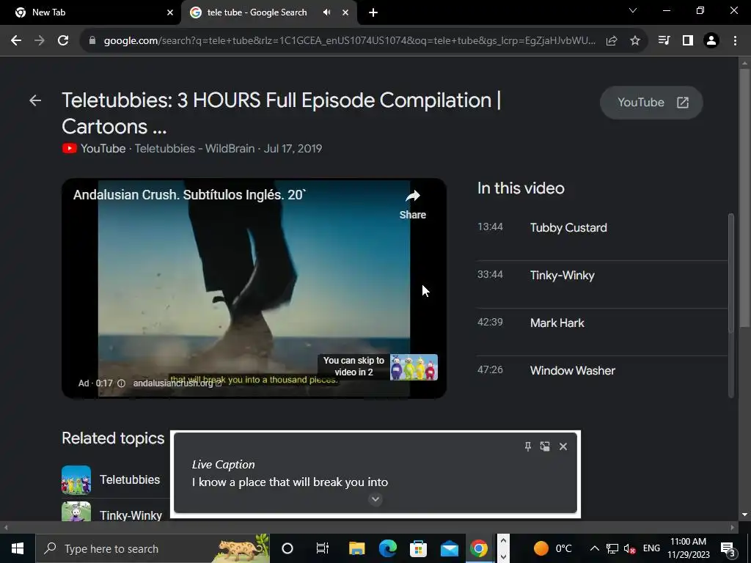Mute the tele tube tab audio

point(326,12)
